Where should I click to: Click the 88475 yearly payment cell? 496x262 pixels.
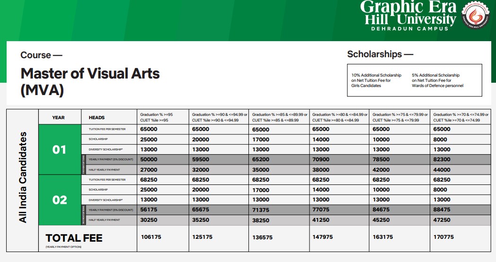pyautogui.click(x=442, y=210)
